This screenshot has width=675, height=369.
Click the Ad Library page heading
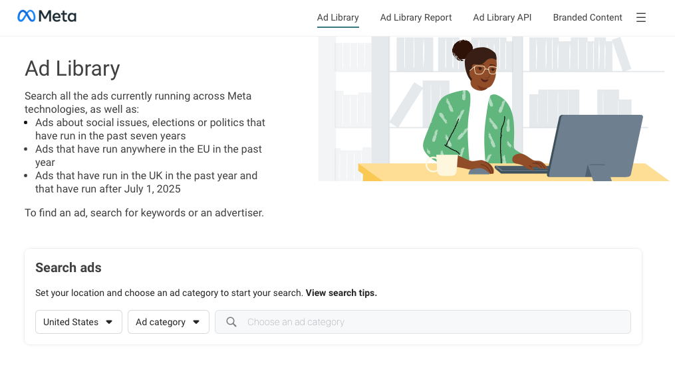click(x=72, y=69)
